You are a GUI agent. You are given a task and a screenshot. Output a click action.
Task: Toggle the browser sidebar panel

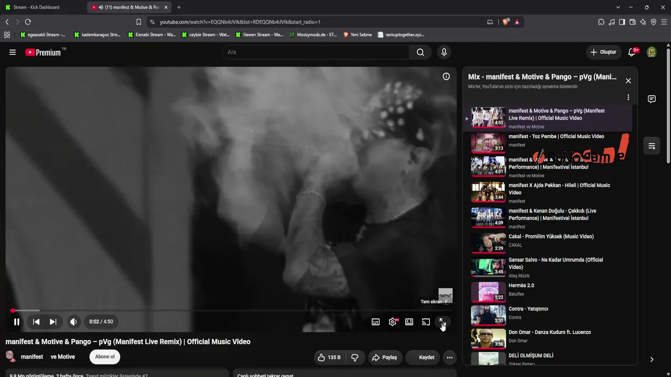pyautogui.click(x=622, y=22)
